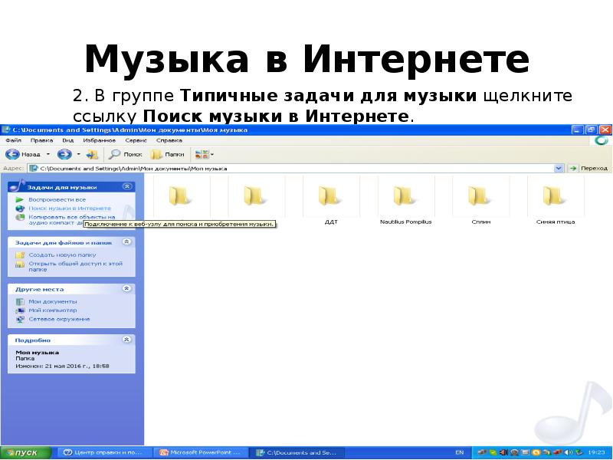Select the Nautilus Pompilius folder
Image resolution: width=613 pixels, height=460 pixels.
tap(406, 201)
